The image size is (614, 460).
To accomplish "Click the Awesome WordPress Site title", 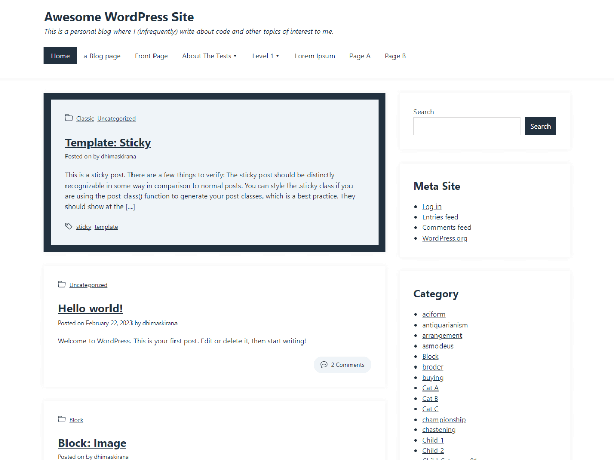I will [x=119, y=17].
